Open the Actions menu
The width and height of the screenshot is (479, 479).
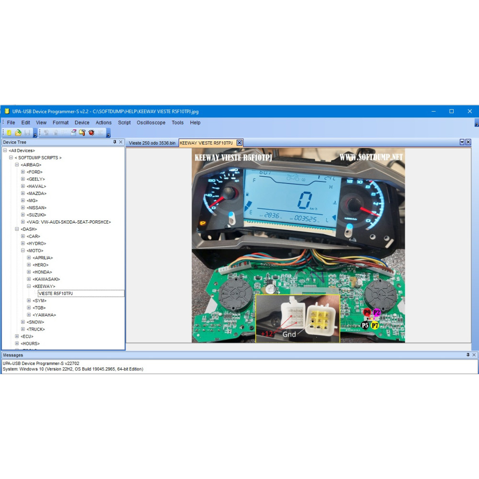[103, 123]
